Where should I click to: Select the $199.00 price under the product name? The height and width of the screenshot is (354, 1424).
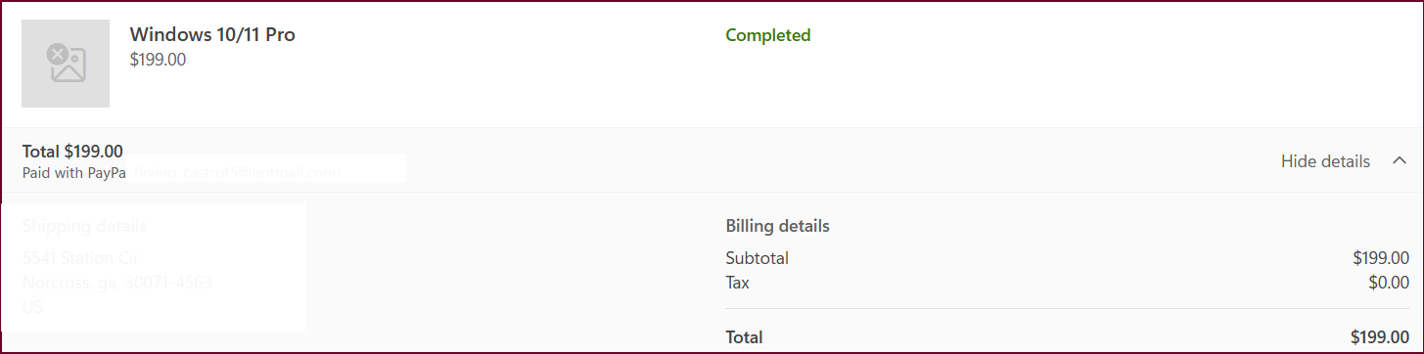[158, 60]
